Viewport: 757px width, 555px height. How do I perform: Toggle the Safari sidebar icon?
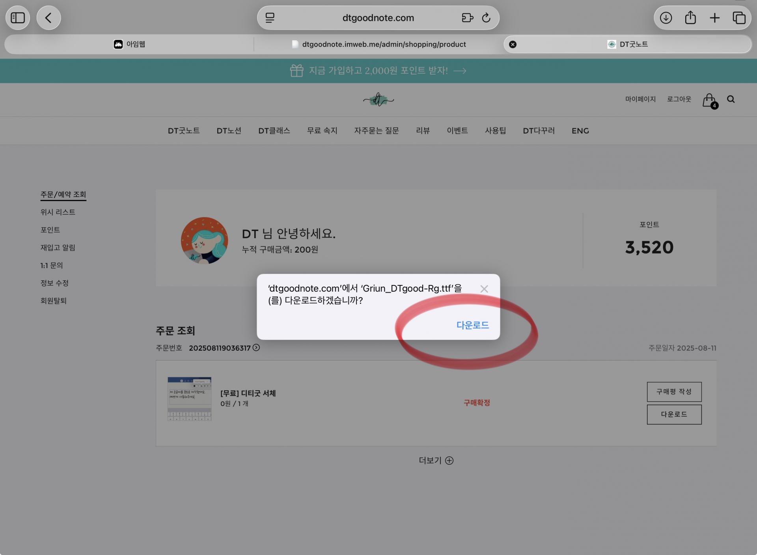[x=18, y=18]
